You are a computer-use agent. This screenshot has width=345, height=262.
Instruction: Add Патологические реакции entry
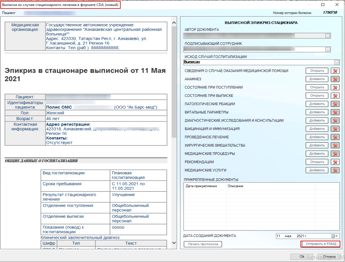pyautogui.click(x=317, y=104)
